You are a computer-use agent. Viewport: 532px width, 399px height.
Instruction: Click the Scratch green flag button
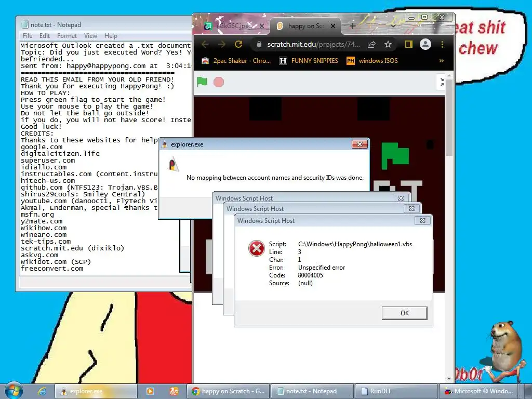(x=202, y=82)
